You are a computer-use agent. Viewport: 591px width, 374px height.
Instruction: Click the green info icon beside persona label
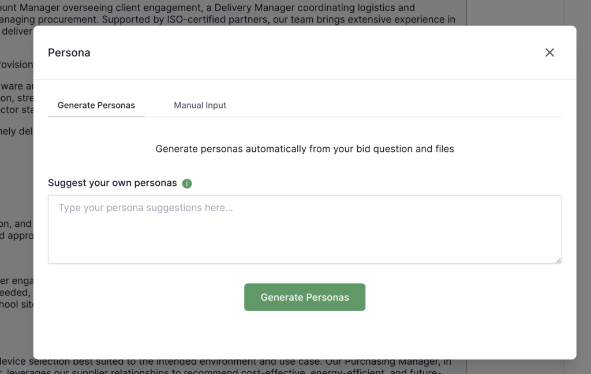[187, 184]
